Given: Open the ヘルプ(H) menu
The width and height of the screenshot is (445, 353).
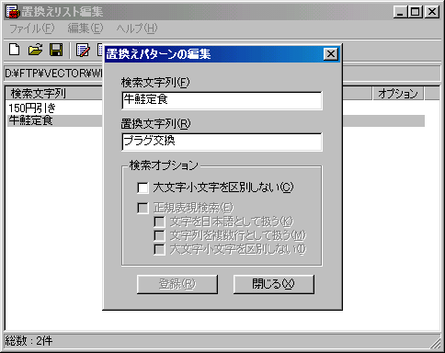Looking at the screenshot, I should pyautogui.click(x=137, y=28).
